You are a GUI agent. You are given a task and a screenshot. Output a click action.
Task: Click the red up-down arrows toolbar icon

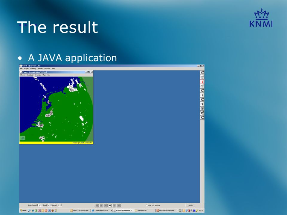click(x=202, y=82)
